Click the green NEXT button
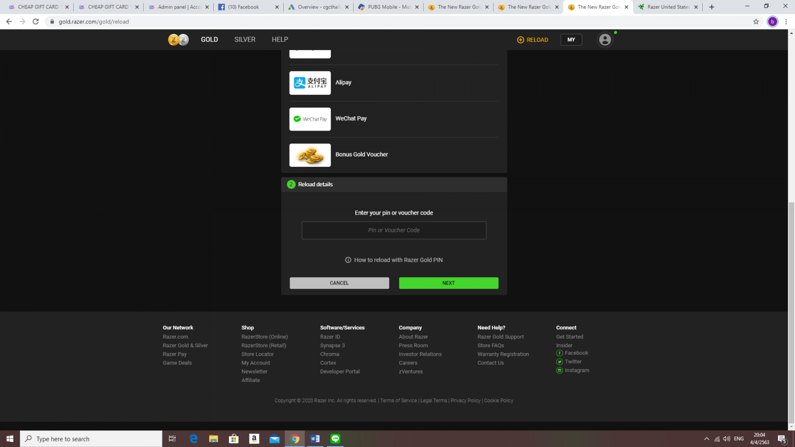795x447 pixels. click(x=449, y=283)
